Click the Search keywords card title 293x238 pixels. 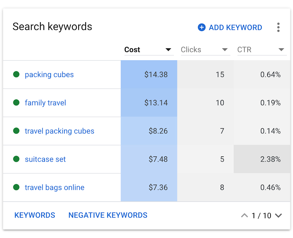coord(52,27)
